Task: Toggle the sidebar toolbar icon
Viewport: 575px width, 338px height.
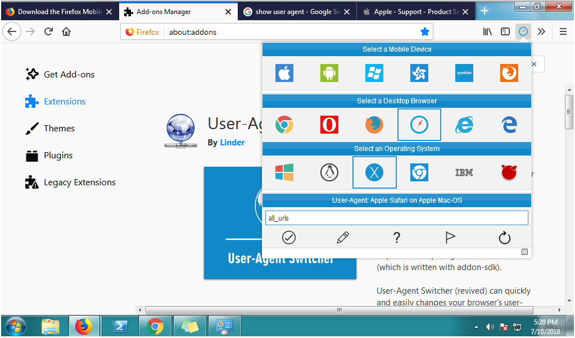Action: point(505,31)
